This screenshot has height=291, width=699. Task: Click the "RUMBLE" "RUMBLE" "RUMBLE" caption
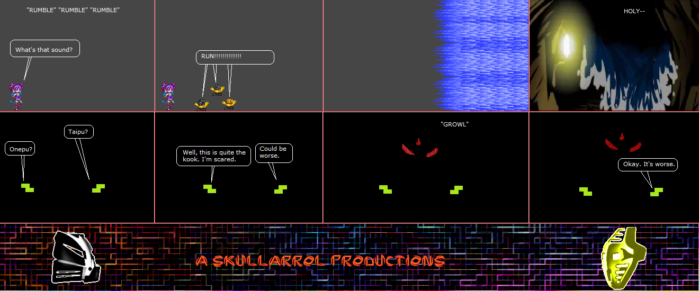click(73, 10)
